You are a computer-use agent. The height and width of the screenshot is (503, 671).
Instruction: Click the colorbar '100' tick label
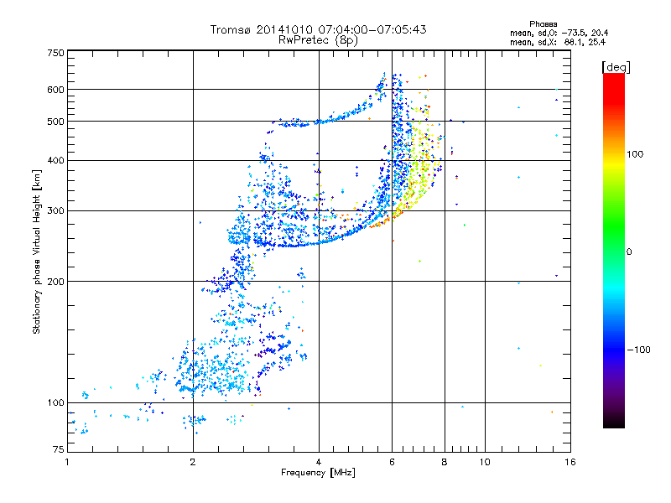point(635,154)
